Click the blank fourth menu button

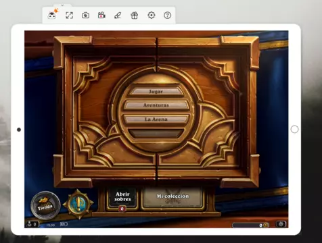point(156,133)
